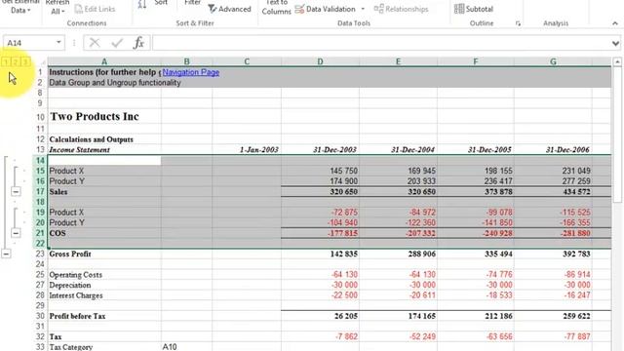This screenshot has height=351, width=624.
Task: Expand the formula bar with the chevron
Action: pyautogui.click(x=615, y=43)
